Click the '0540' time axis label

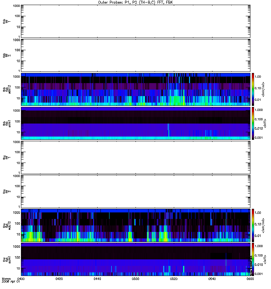click(212, 279)
